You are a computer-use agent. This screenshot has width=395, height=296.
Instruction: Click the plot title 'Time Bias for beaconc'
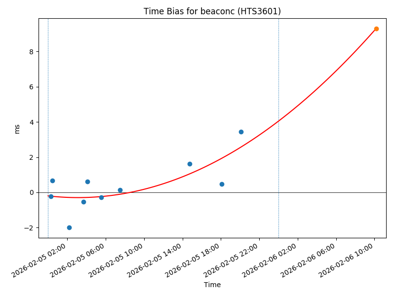(212, 11)
